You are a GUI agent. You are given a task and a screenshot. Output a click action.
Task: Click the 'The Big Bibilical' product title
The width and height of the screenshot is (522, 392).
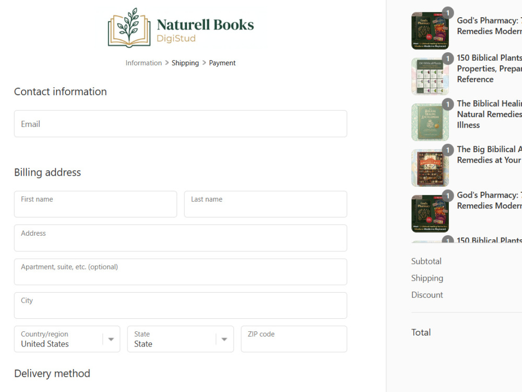point(490,155)
